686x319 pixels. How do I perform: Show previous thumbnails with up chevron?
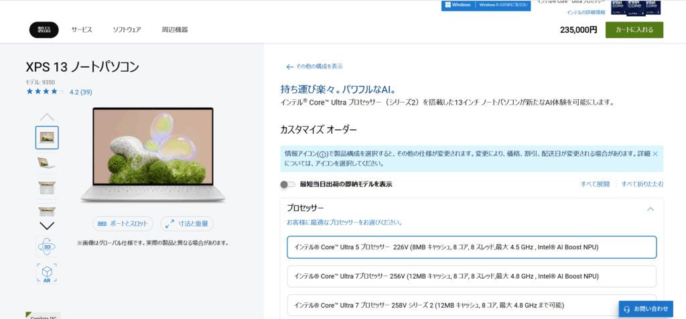coord(47,117)
